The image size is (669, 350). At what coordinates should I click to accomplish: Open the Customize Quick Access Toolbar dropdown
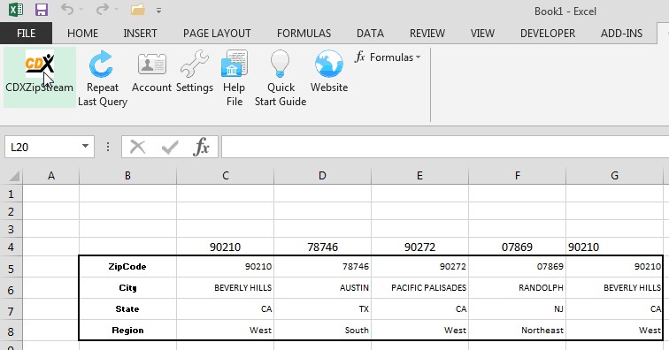coord(158,11)
